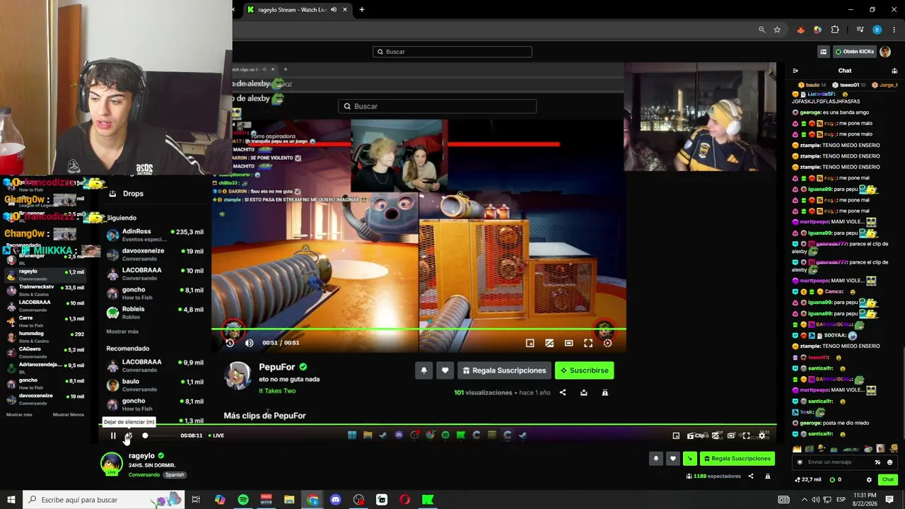Click the Windows taskbar search box
The height and width of the screenshot is (509, 905).
(x=104, y=500)
